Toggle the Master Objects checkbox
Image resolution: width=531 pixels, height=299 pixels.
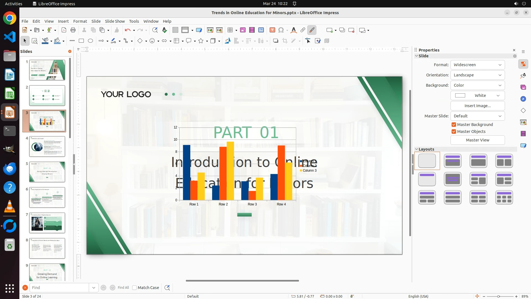[454, 132]
